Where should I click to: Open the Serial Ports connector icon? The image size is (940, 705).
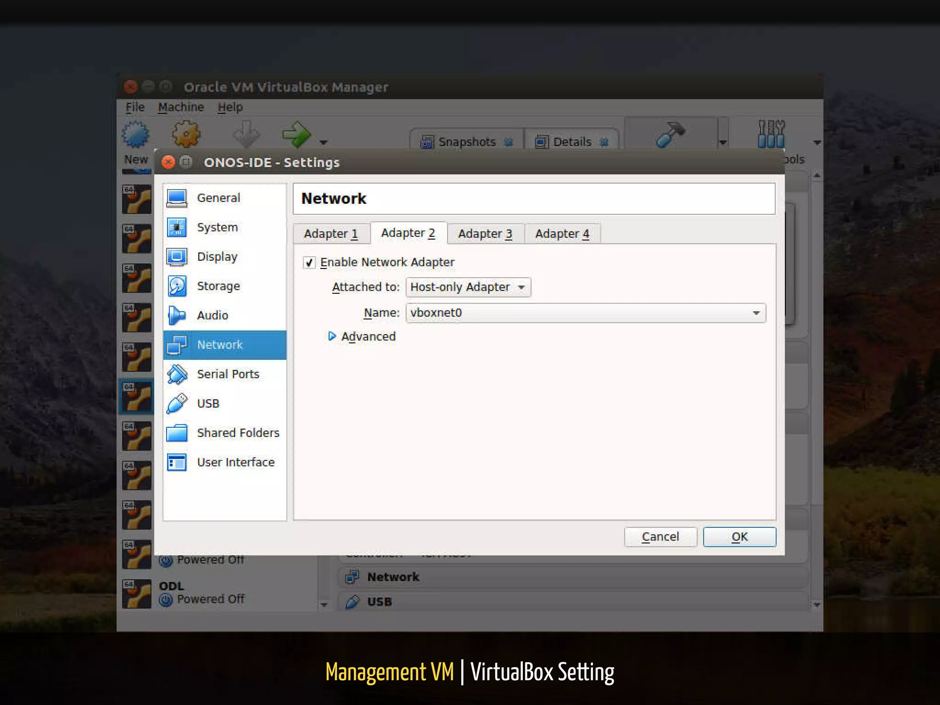coord(177,375)
